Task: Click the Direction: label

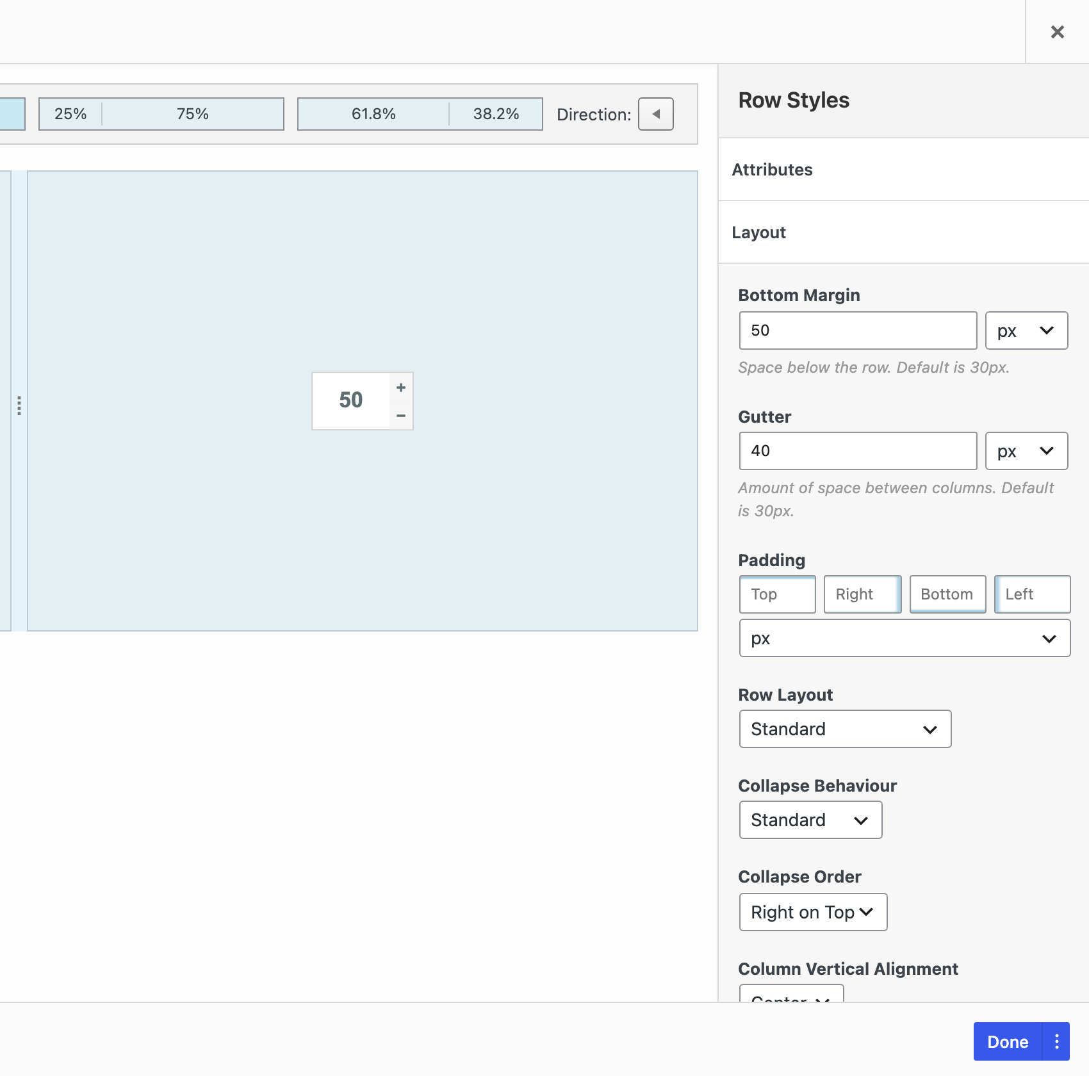Action: [594, 115]
